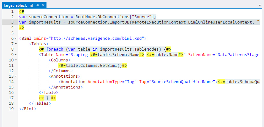Click the closing Tables tag on line 18
The width and height of the screenshot is (264, 127).
tap(40, 103)
